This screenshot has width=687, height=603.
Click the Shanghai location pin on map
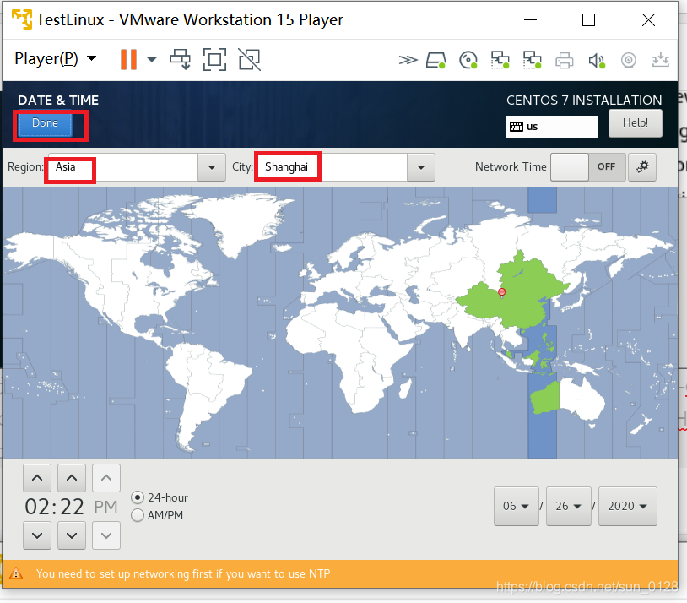click(502, 292)
